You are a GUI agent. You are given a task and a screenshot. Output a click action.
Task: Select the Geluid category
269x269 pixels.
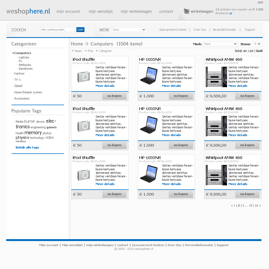point(18,86)
